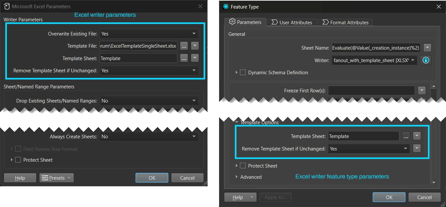Click the Freeze First Row(s) field

coord(371,90)
